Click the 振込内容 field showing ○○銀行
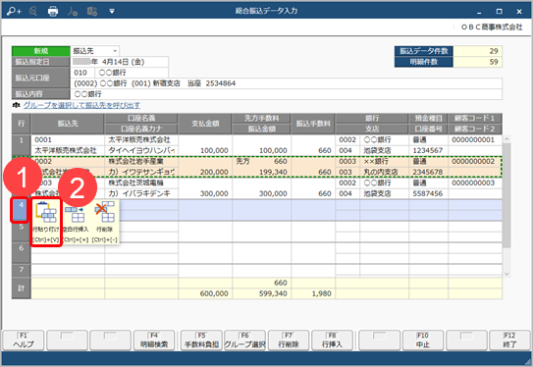The width and height of the screenshot is (533, 367). click(x=287, y=94)
